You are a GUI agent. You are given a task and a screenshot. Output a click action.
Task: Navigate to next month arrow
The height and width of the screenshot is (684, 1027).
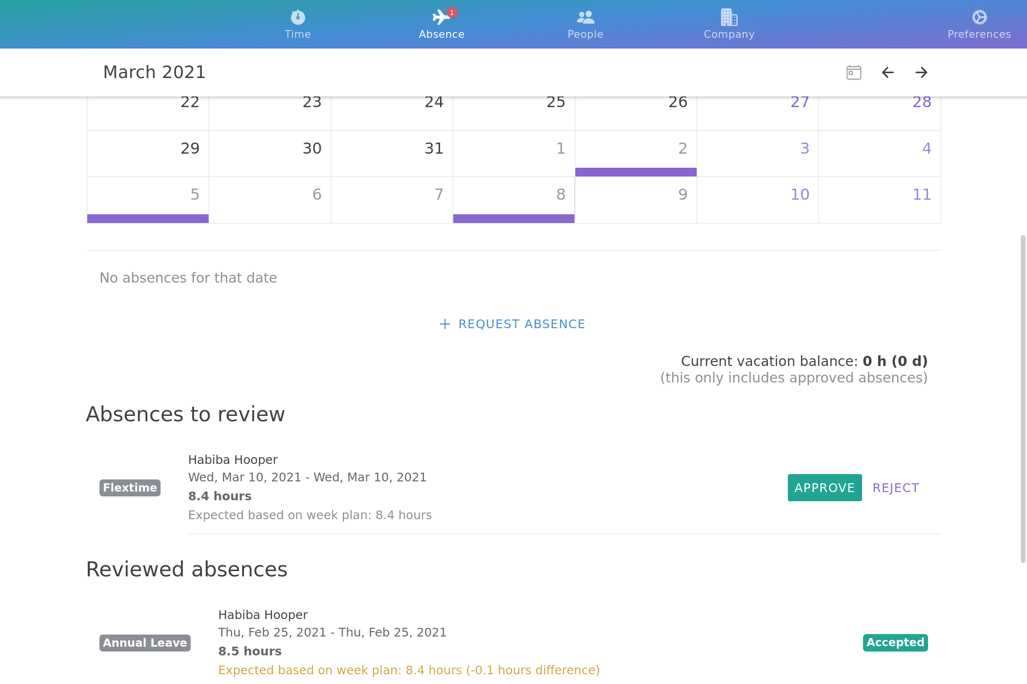tap(922, 73)
